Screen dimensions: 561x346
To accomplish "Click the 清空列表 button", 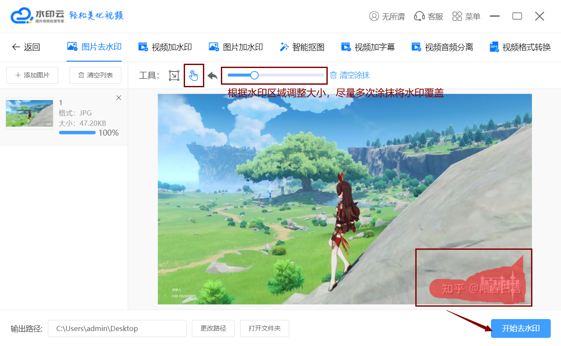I will [95, 75].
